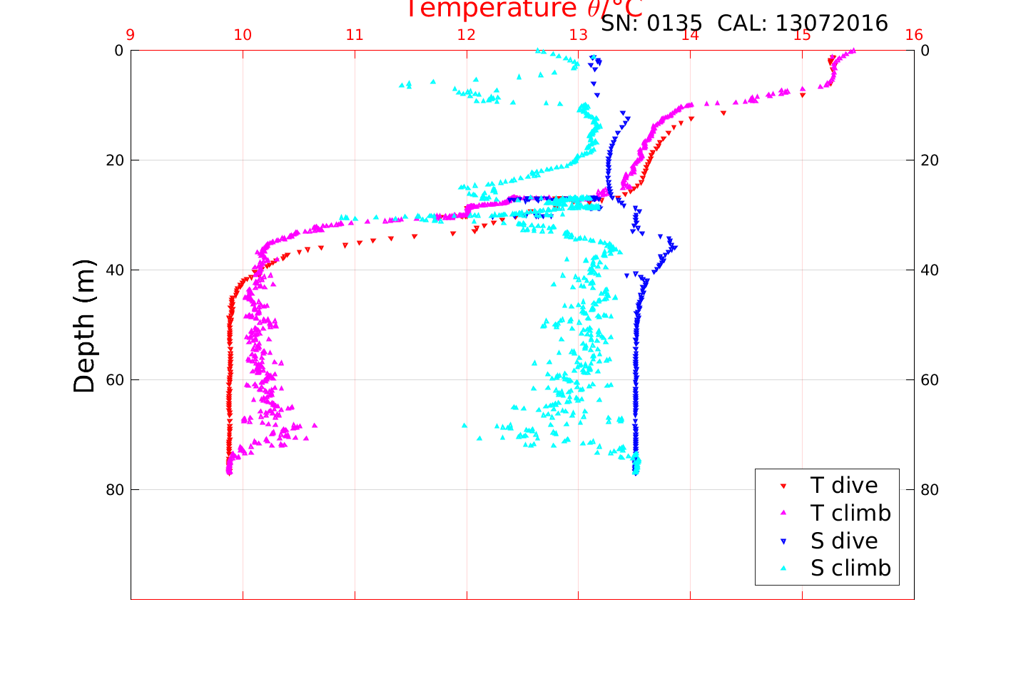Click the 'SN: 0135' serial number text
The height and width of the screenshot is (674, 1011).
pos(652,23)
